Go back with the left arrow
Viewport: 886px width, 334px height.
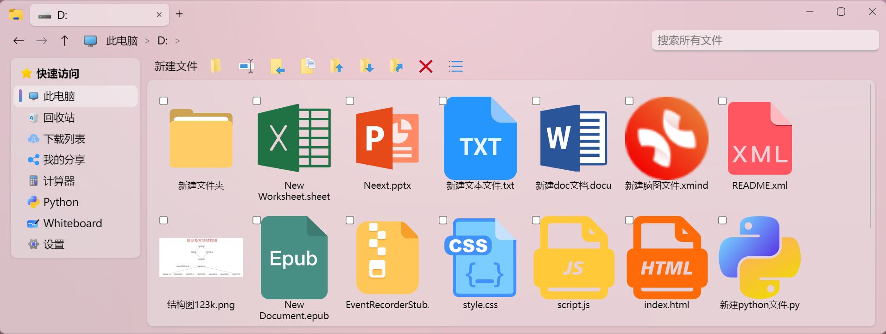click(19, 41)
